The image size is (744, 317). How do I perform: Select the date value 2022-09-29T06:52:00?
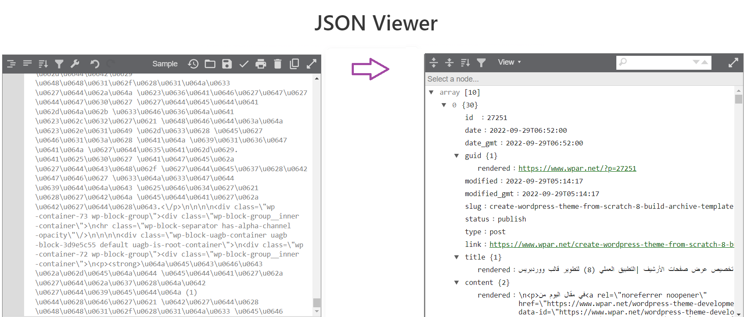coord(528,130)
